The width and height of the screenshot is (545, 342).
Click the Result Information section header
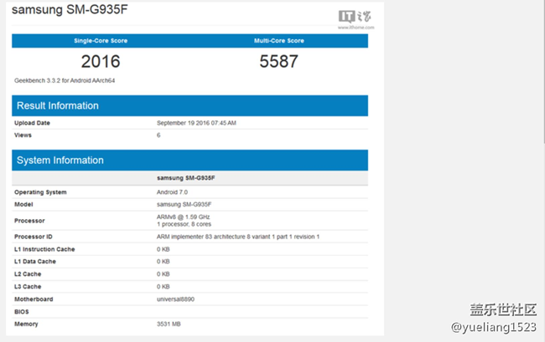(58, 105)
